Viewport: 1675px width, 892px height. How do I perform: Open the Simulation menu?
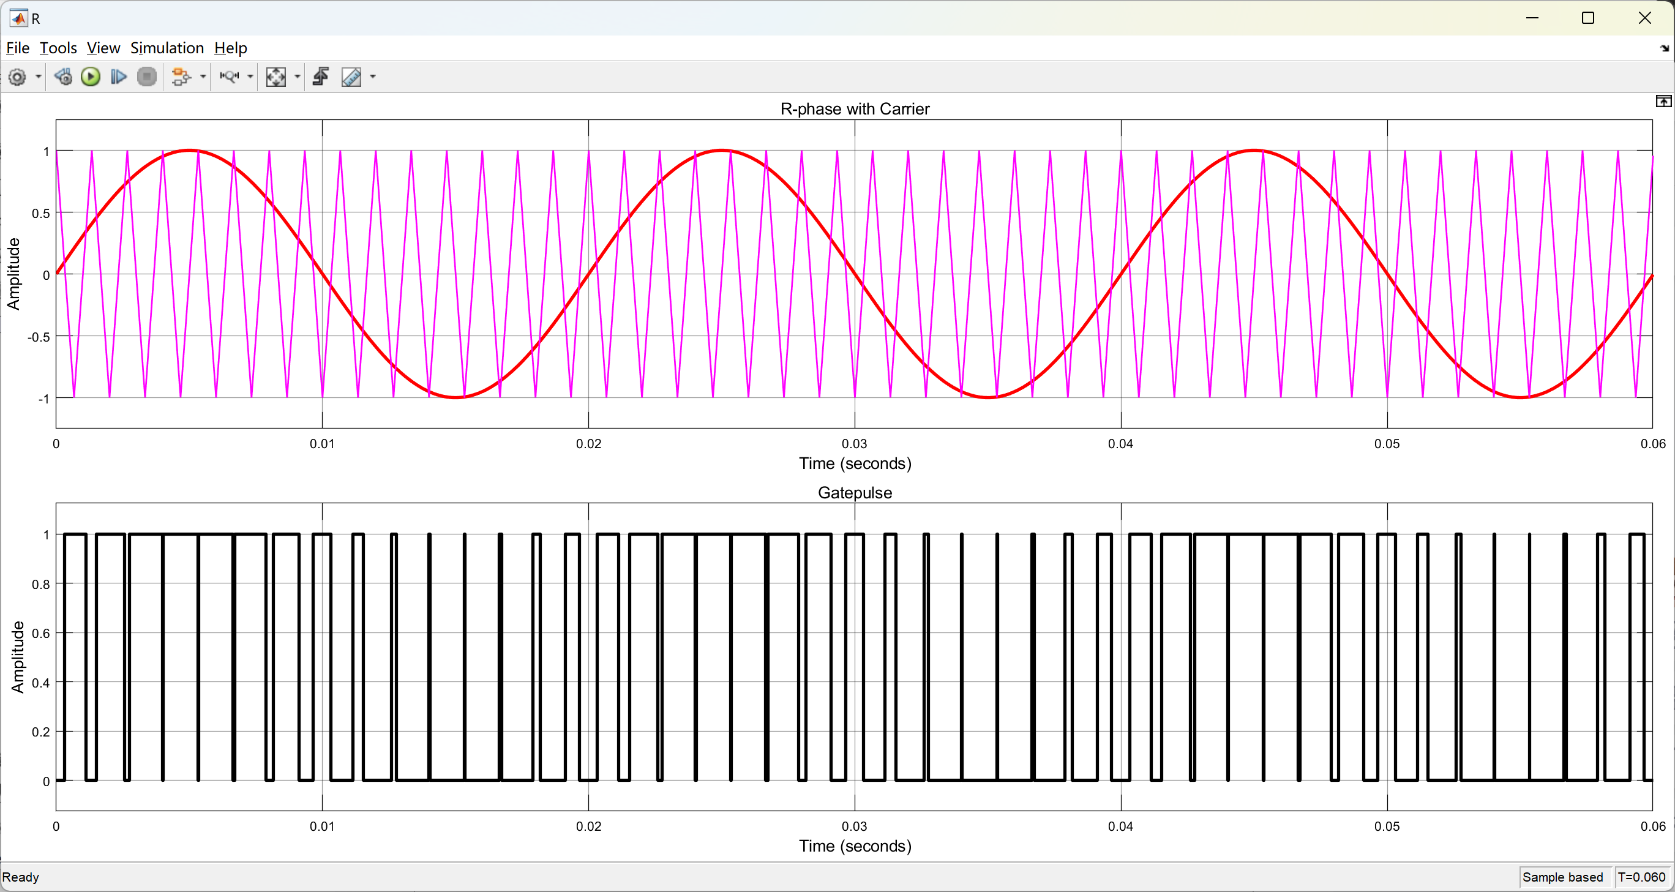(x=167, y=48)
